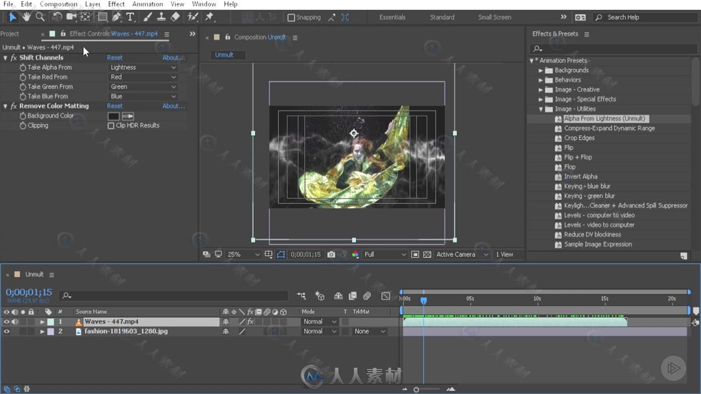Viewport: 701px width, 394px height.
Task: Enable Motion Blur for timeline layers
Action: [367, 296]
